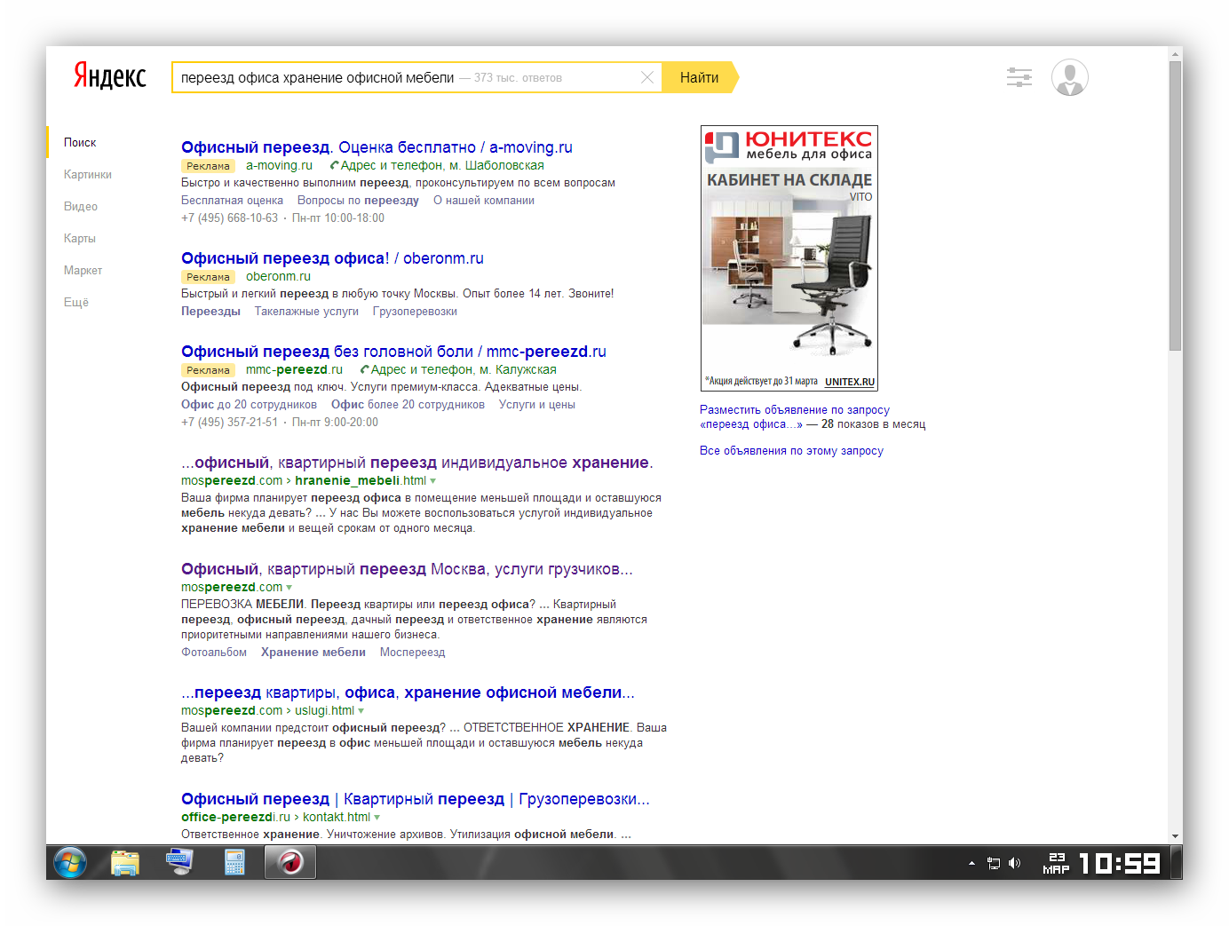Clear the search query with the X icon

click(647, 77)
